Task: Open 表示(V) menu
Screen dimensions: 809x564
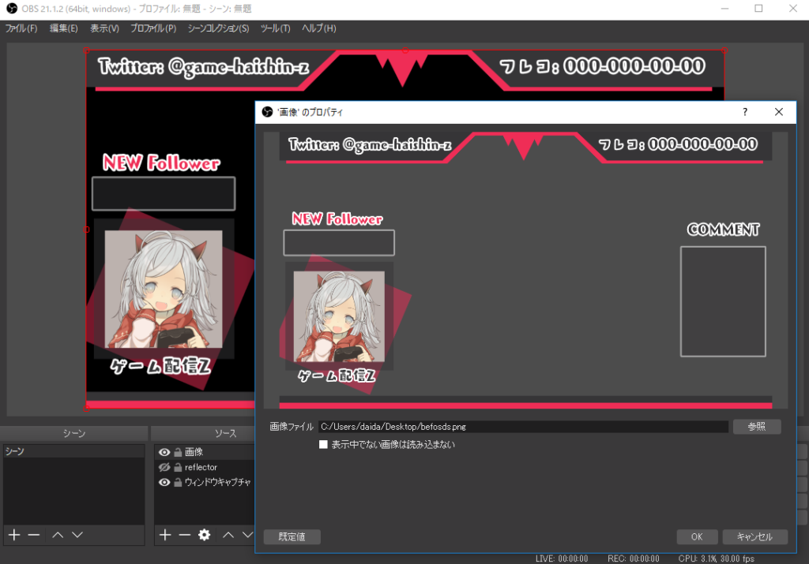Action: [x=104, y=28]
